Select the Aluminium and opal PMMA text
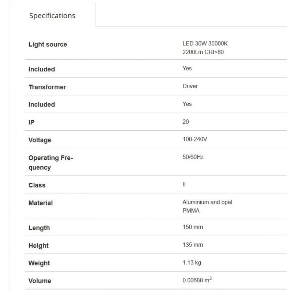Screen dimensions: 293x293 point(207,206)
